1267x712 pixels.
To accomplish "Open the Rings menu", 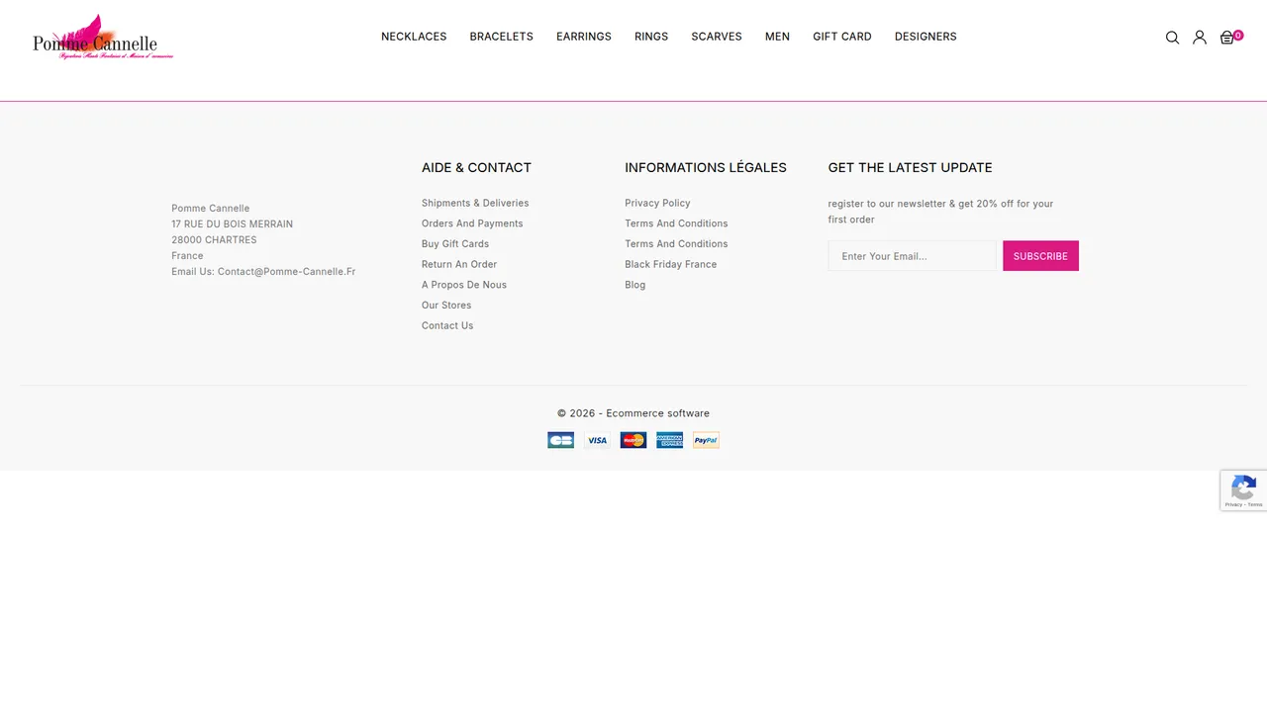I will (651, 37).
